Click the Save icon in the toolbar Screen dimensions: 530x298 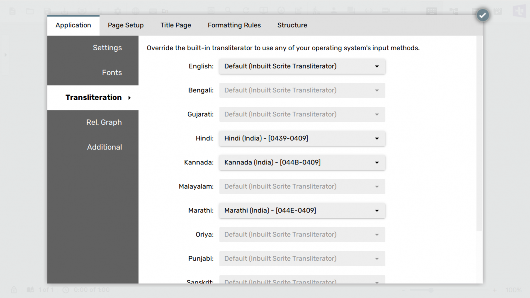click(x=47, y=11)
